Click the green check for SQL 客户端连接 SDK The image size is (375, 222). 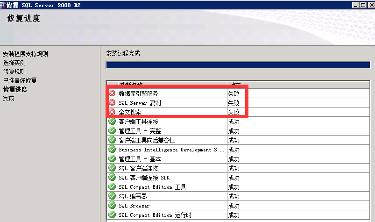click(112, 177)
